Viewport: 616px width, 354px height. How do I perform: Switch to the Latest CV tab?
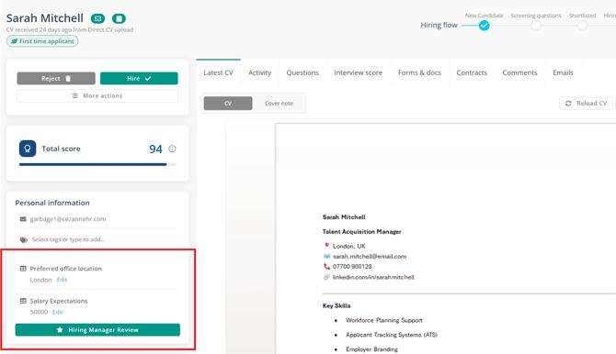(x=219, y=72)
